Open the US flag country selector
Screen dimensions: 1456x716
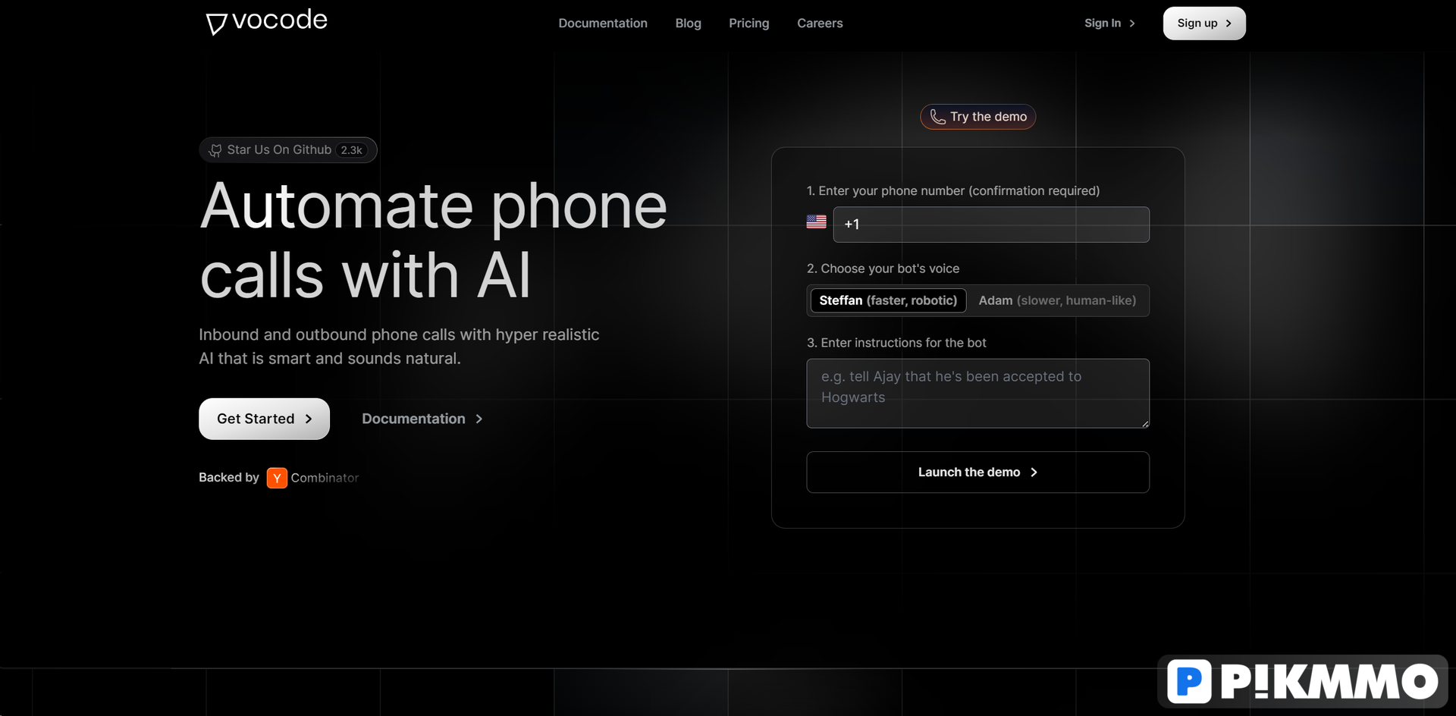pyautogui.click(x=816, y=221)
